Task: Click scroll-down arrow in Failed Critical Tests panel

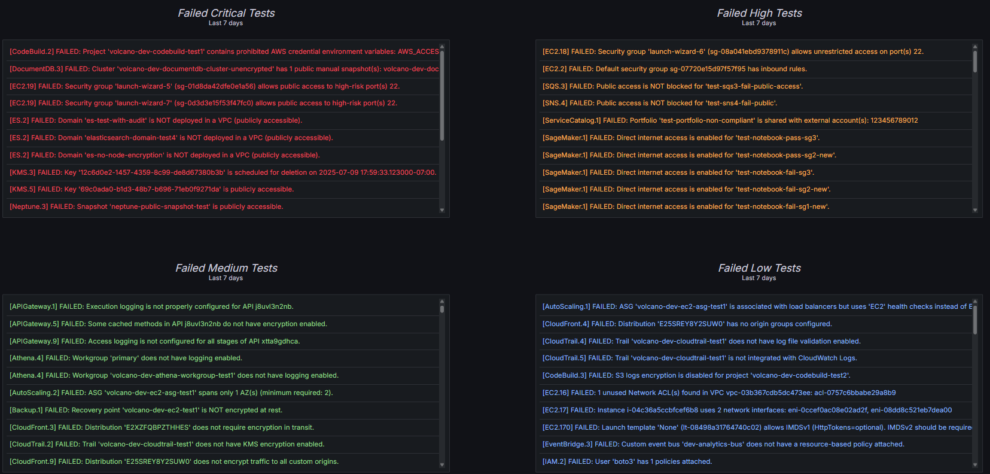Action: coord(442,210)
